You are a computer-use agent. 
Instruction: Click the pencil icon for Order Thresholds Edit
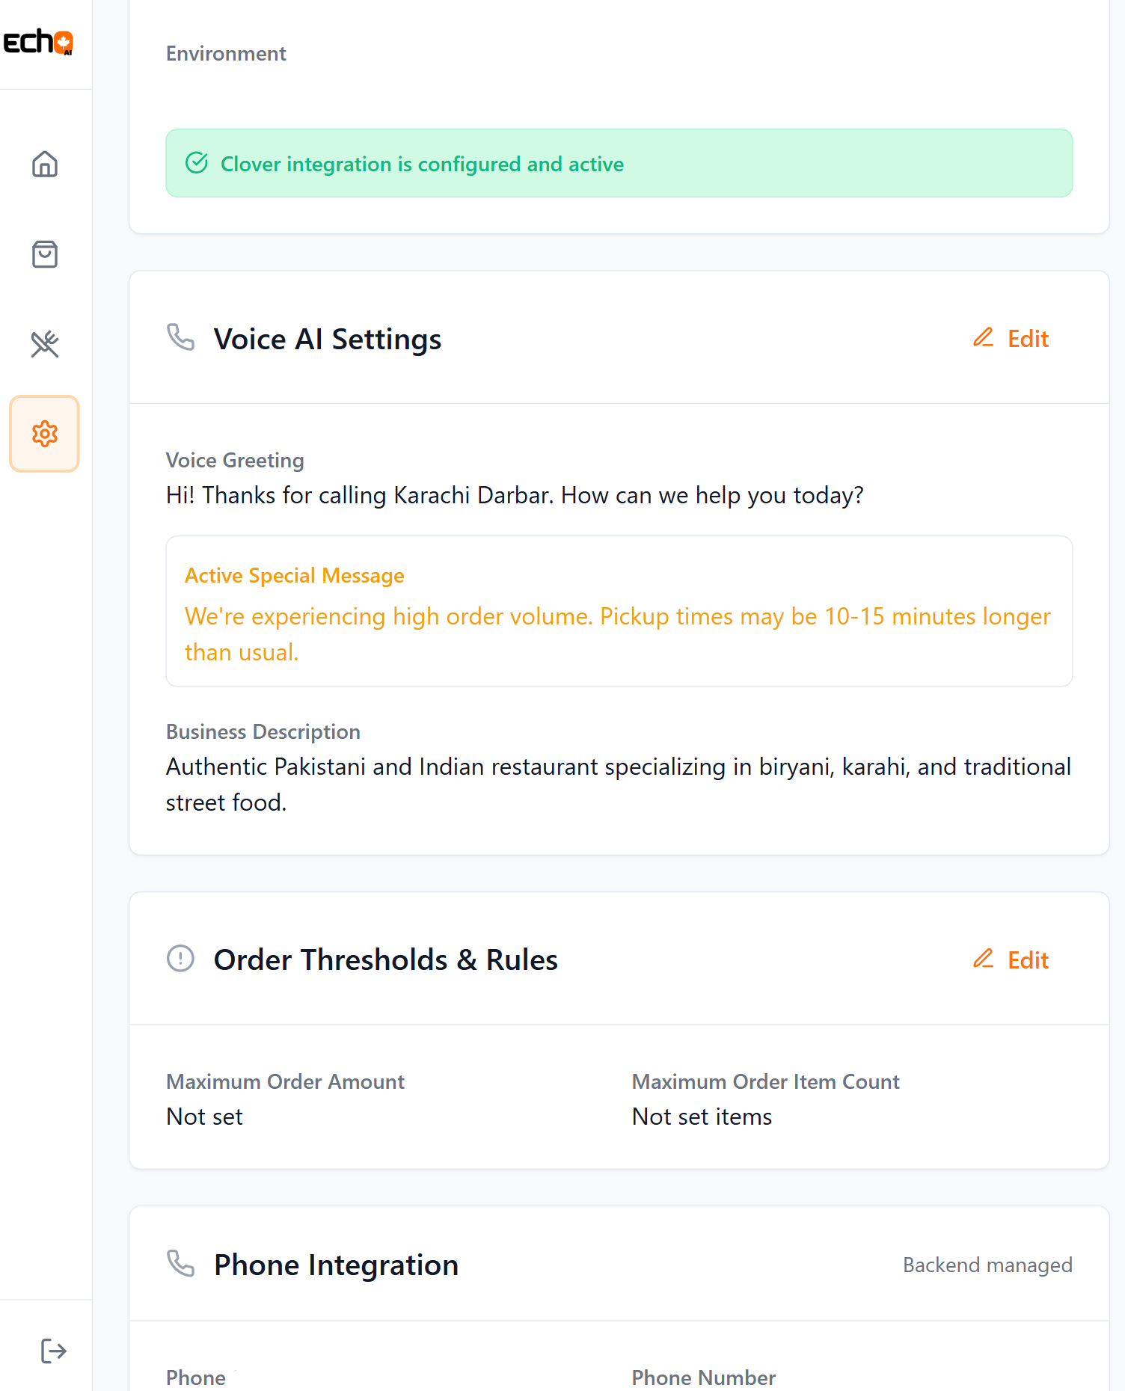pyautogui.click(x=983, y=959)
